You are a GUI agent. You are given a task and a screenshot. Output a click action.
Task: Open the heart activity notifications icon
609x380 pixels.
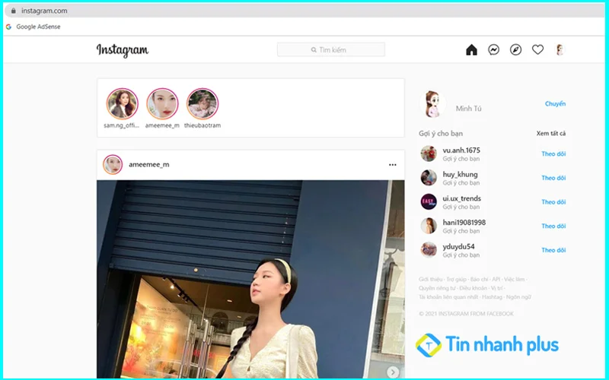pyautogui.click(x=537, y=49)
